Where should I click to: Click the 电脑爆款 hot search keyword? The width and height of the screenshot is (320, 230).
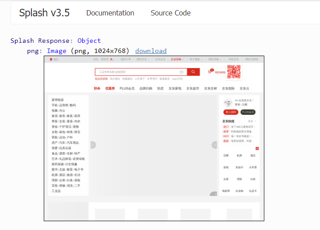click(127, 79)
